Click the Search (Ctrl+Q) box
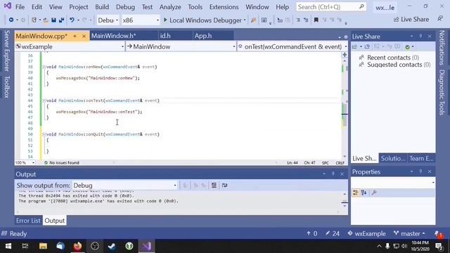The width and height of the screenshot is (450, 253). click(x=331, y=7)
